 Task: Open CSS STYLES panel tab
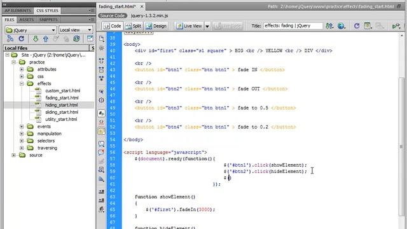pos(47,11)
